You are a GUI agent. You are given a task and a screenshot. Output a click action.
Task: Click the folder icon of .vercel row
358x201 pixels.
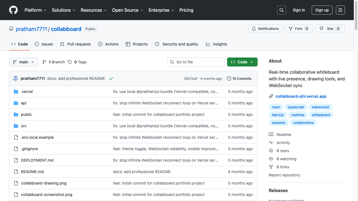click(16, 92)
